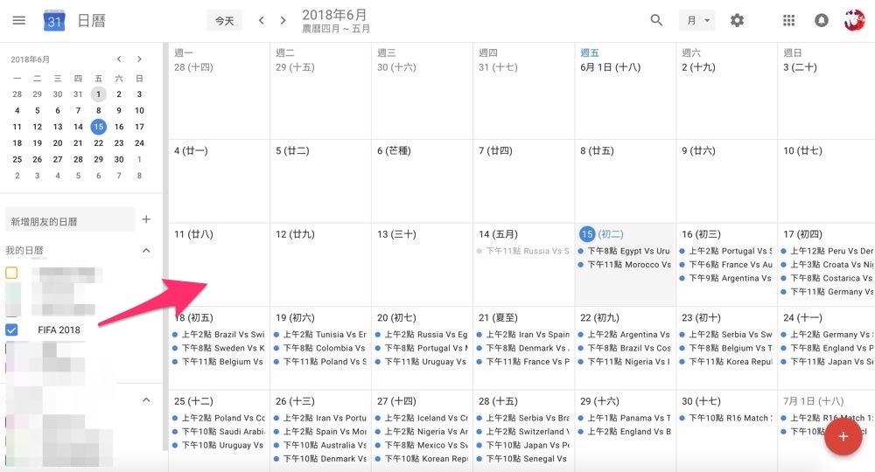Open 下午11點 Morocco Vs event

625,265
